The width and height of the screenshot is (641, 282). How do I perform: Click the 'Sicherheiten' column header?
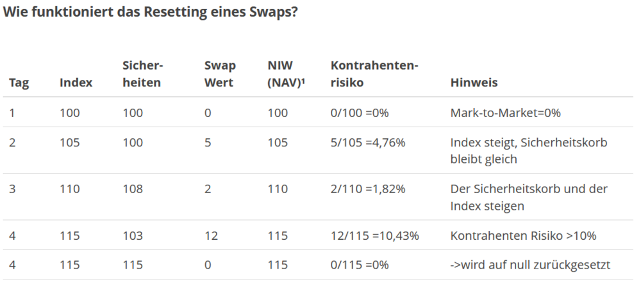[x=142, y=74]
